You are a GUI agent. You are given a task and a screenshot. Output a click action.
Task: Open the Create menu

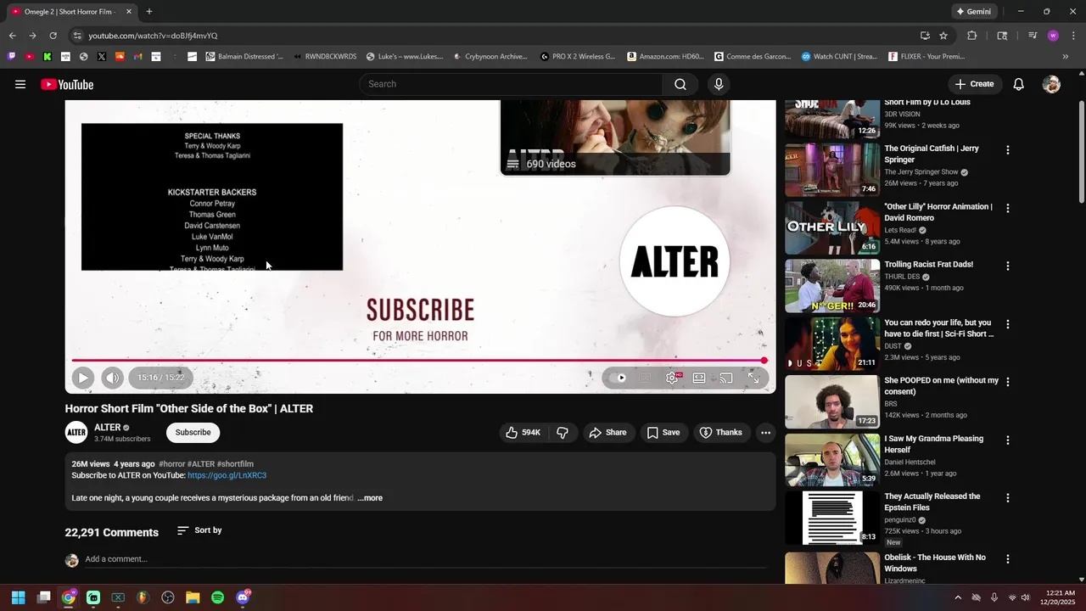[x=974, y=84]
